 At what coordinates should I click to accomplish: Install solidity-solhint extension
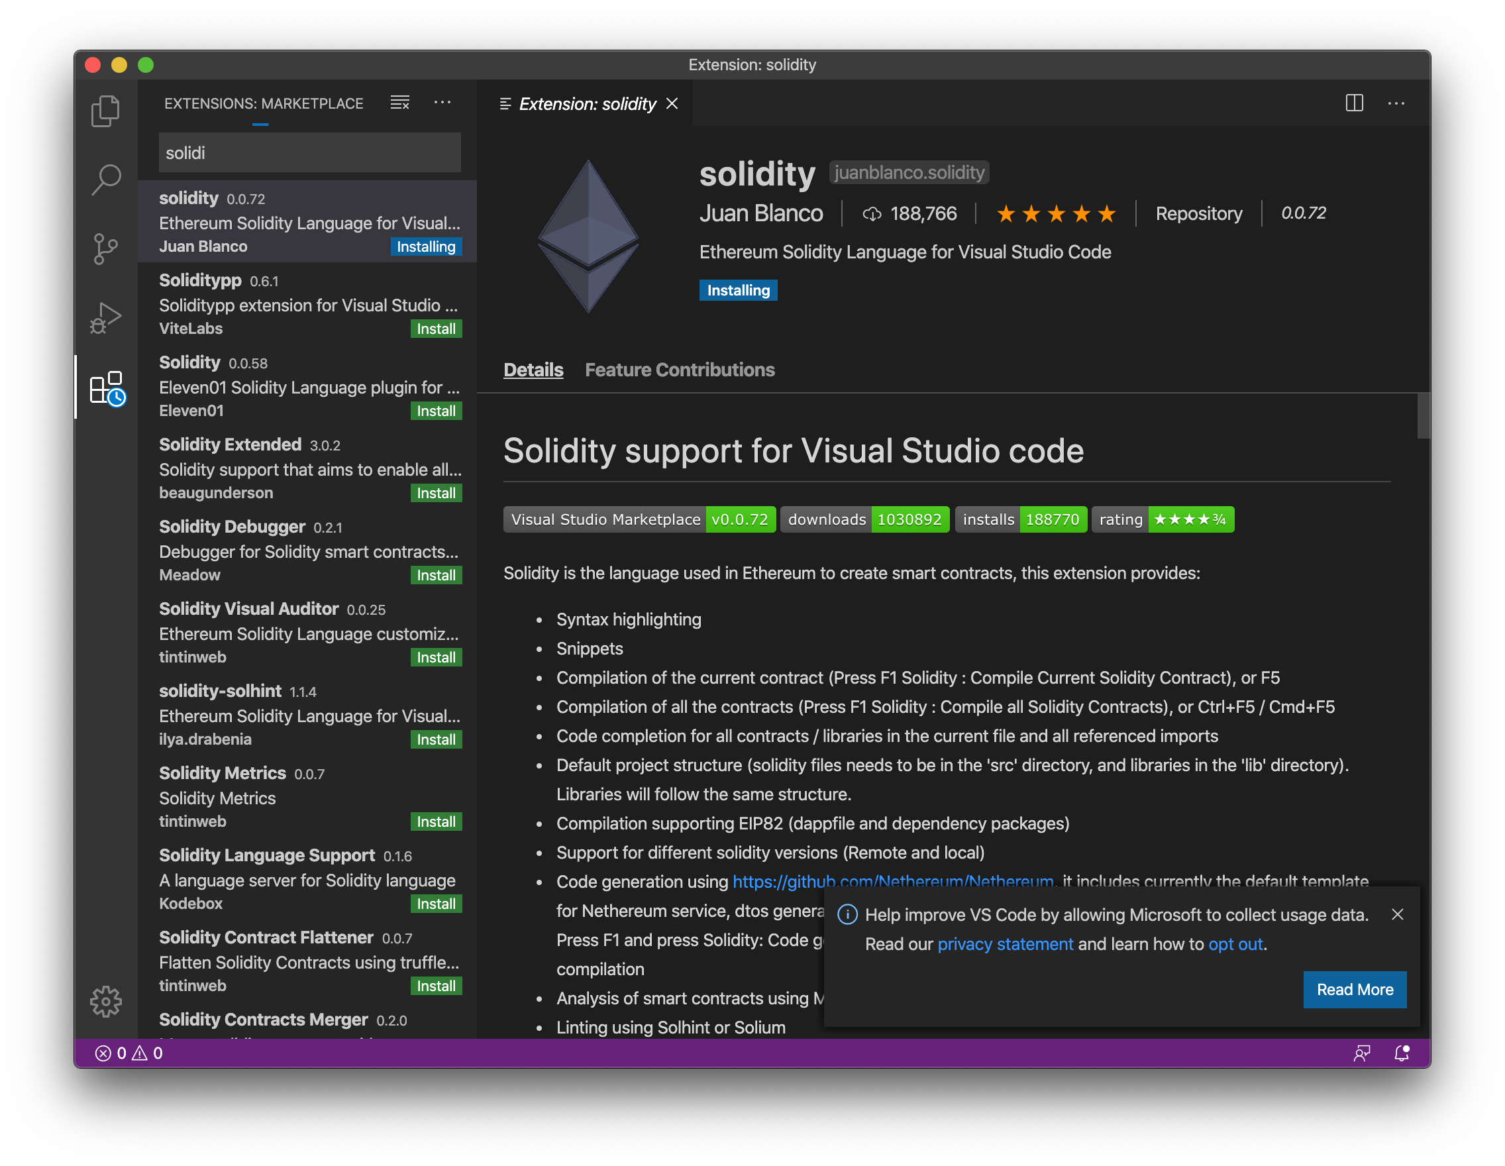point(437,739)
